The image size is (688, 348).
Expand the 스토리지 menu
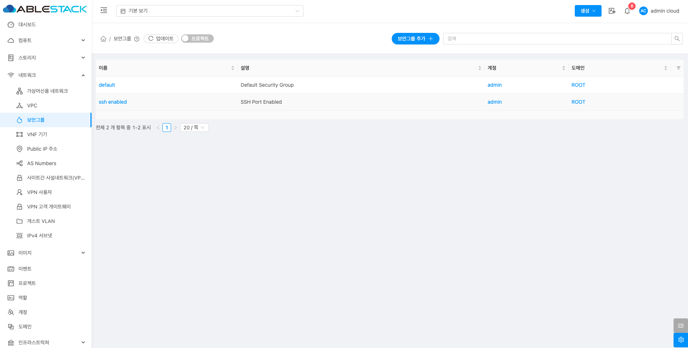[46, 58]
